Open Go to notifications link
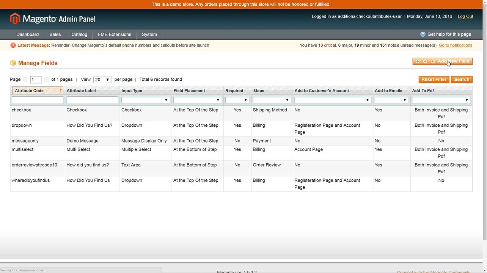Screen dimensions: 487x273 456,45
